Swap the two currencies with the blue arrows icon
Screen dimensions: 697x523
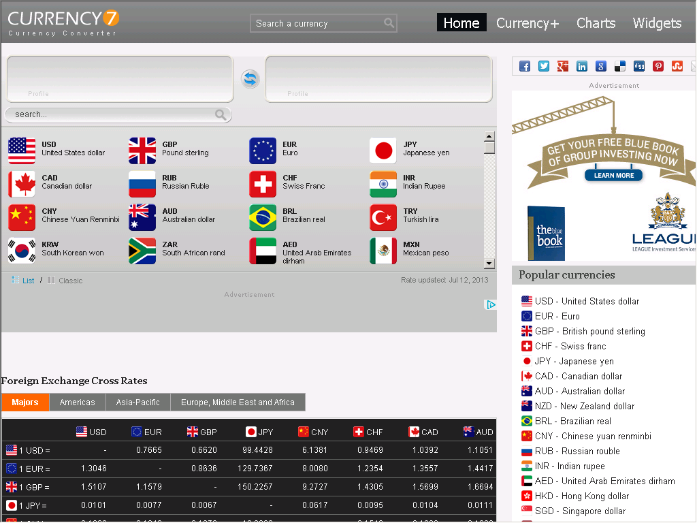click(250, 79)
